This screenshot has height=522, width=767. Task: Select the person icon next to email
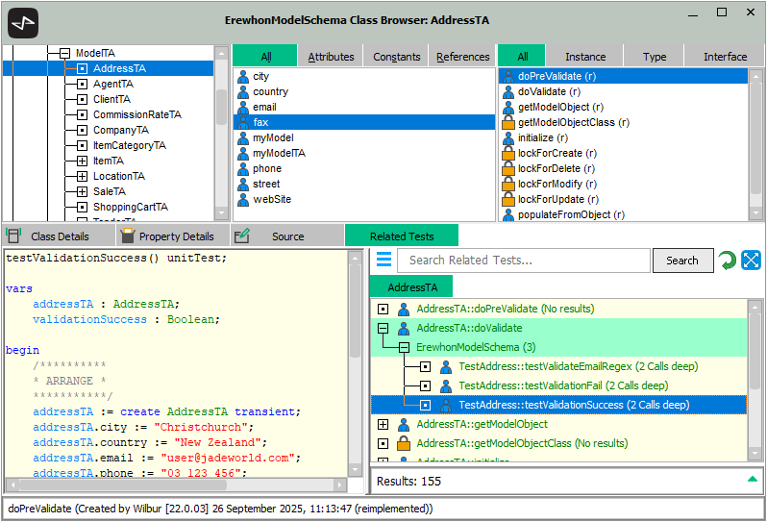pos(243,108)
